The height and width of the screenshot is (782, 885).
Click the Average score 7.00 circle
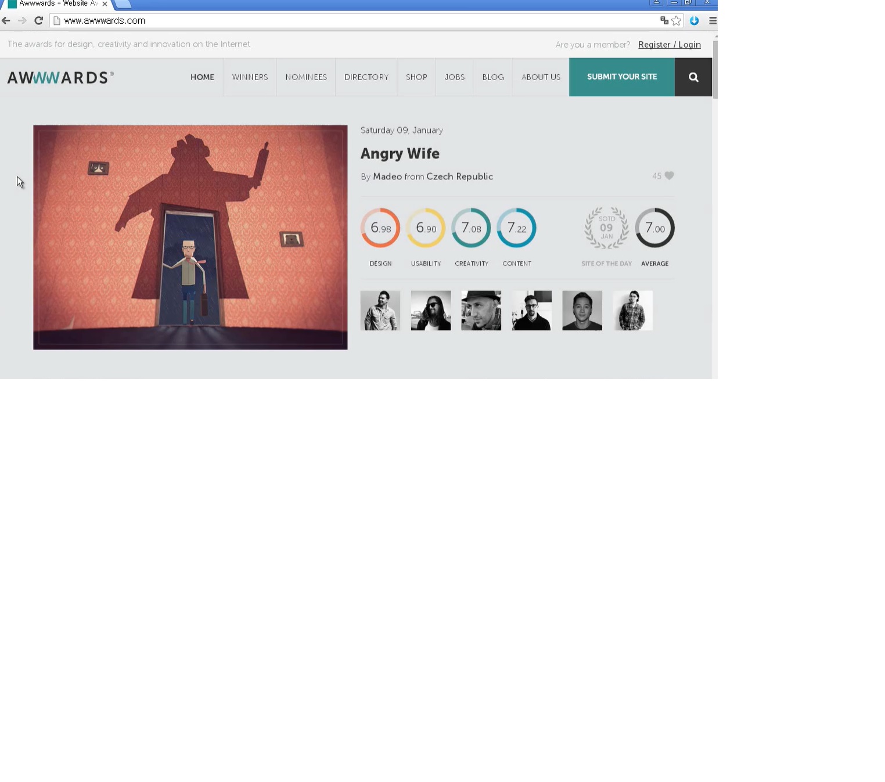pyautogui.click(x=654, y=228)
